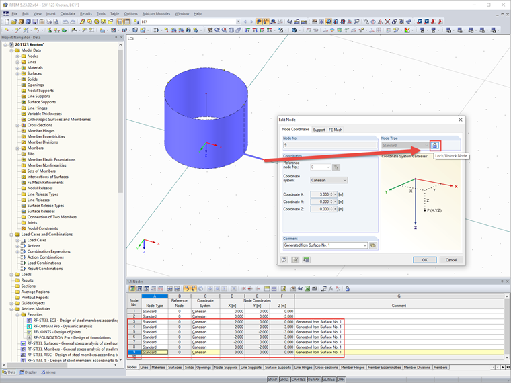The image size is (511, 383).
Task: Click Cancel in Edit Node dialog
Action: pyautogui.click(x=451, y=260)
